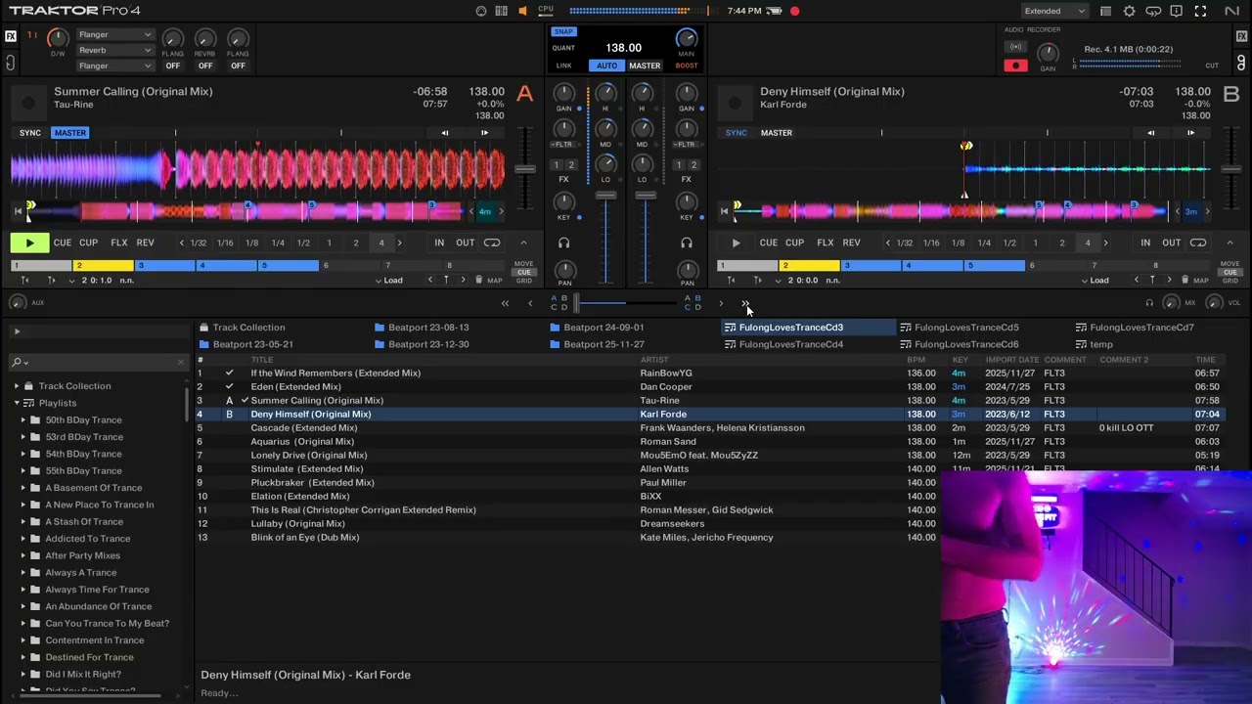Open the FulongLovesTranceCd5 favorite playlist
This screenshot has width=1252, height=704.
(x=966, y=328)
